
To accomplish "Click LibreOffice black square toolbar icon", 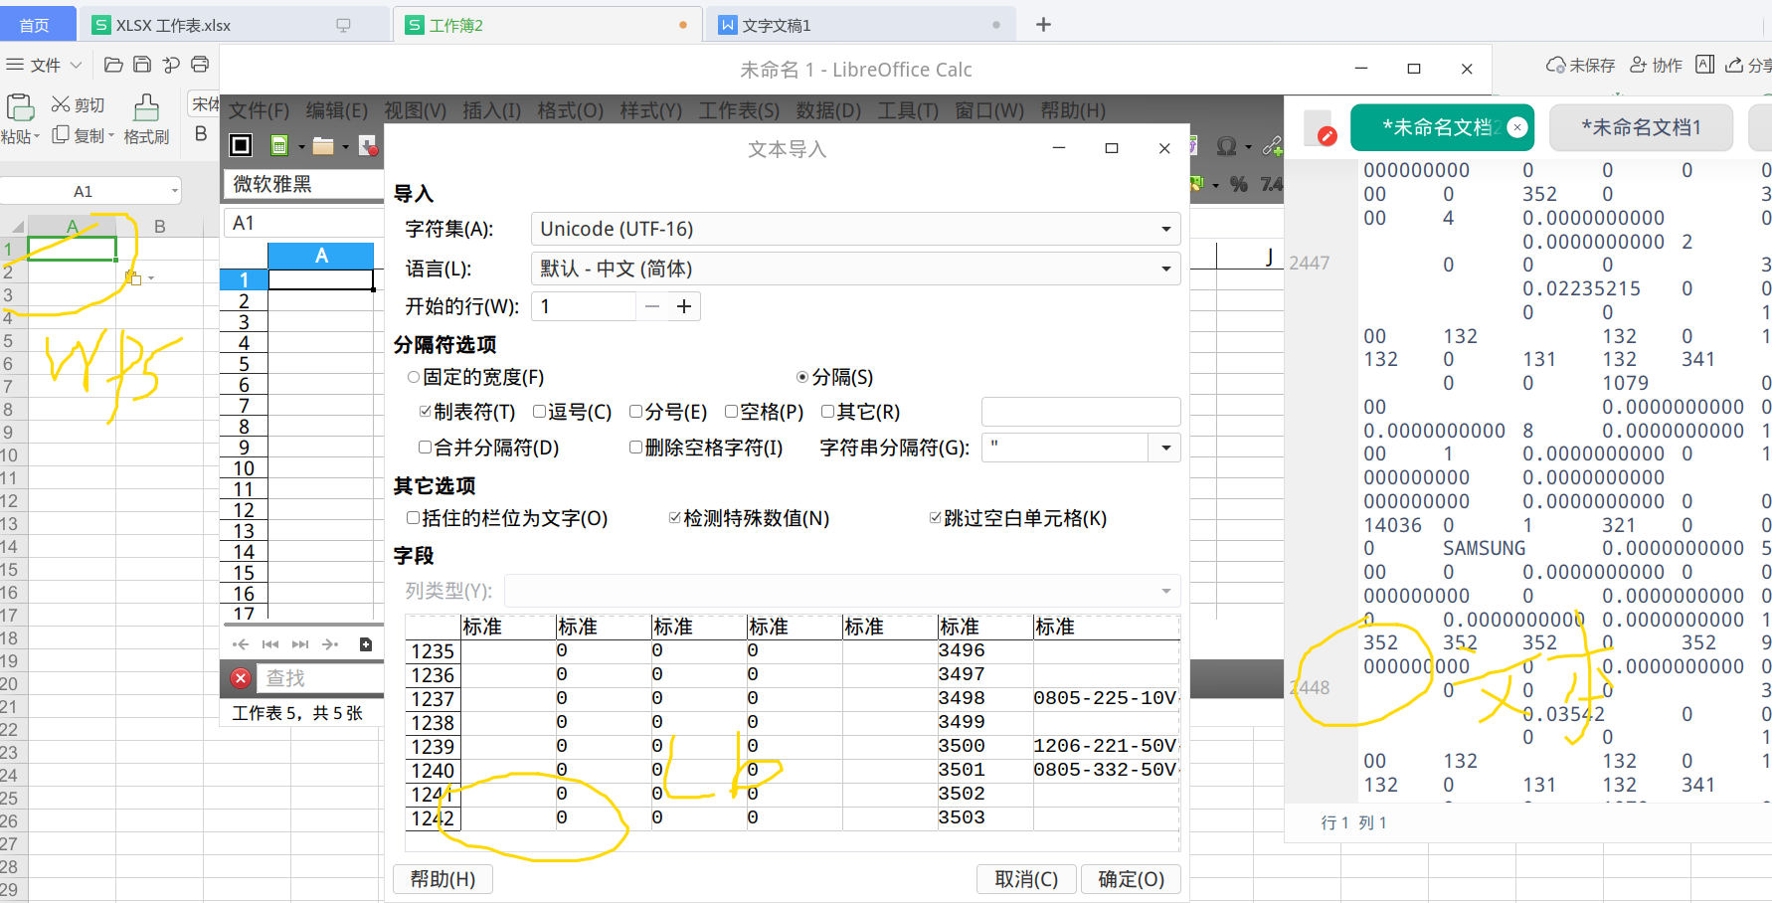I will [241, 146].
